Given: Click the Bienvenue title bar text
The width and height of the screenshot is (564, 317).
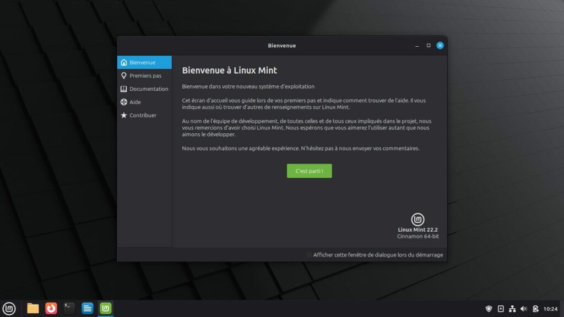Looking at the screenshot, I should (x=281, y=46).
